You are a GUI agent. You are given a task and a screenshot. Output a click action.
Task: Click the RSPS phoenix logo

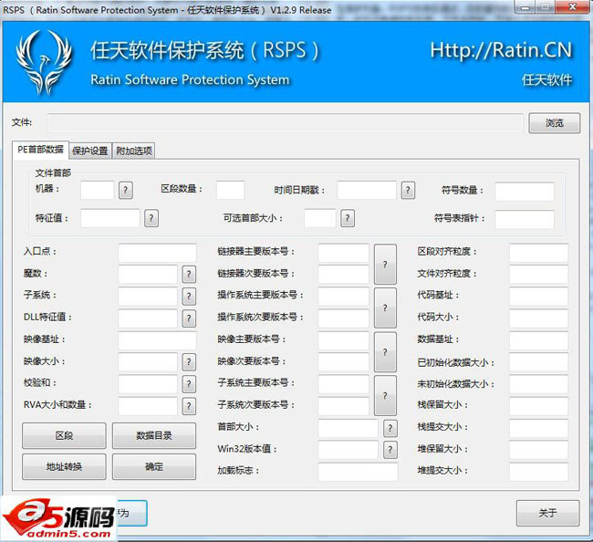[44, 62]
